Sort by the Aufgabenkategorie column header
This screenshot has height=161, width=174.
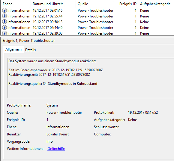point(156,4)
